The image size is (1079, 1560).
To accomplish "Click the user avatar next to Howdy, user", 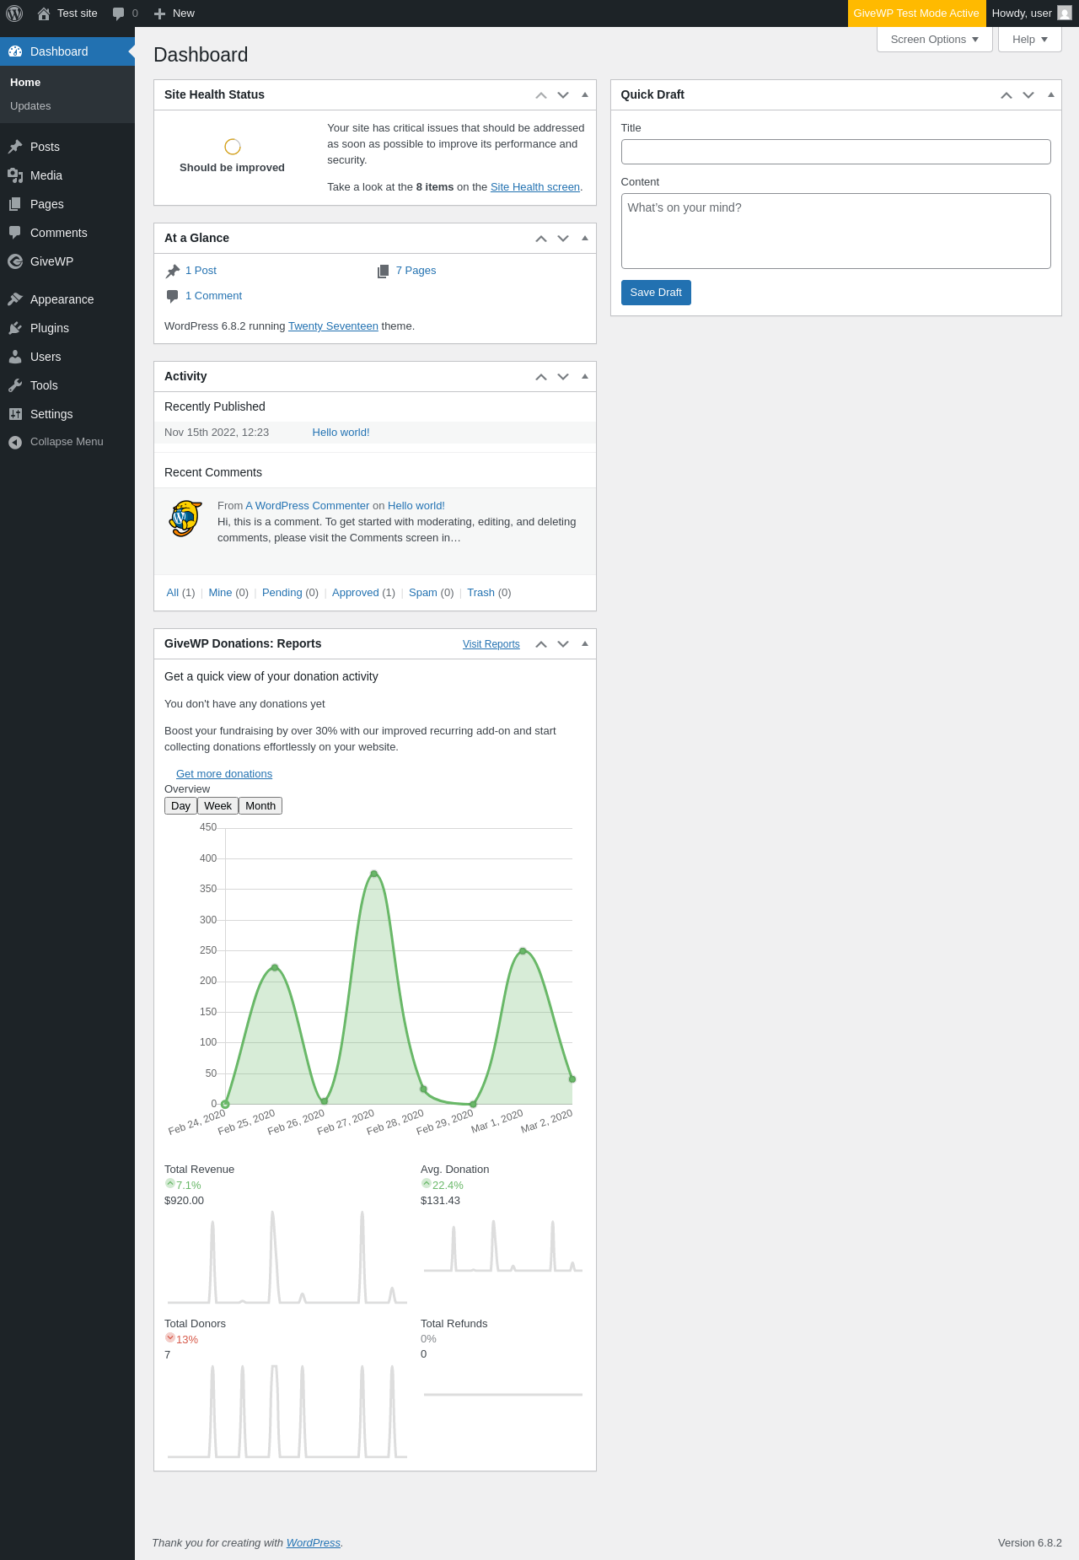I will click(x=1064, y=13).
